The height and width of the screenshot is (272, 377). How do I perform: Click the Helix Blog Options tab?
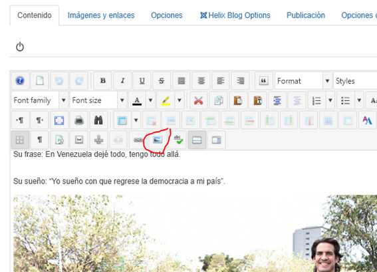[235, 15]
